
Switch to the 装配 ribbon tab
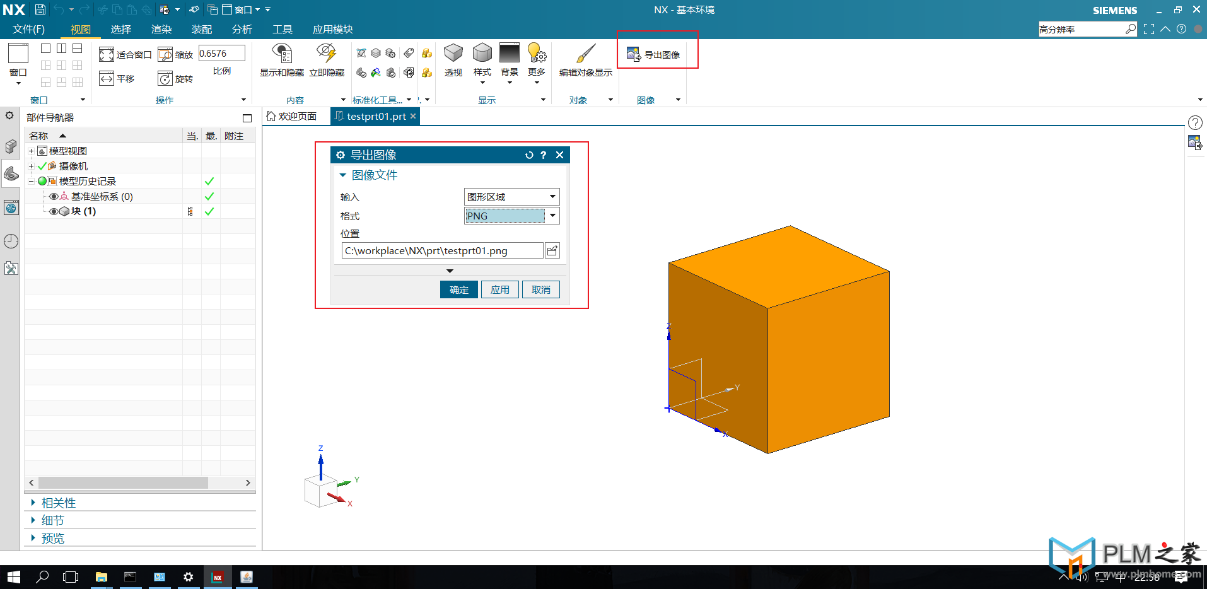202,29
